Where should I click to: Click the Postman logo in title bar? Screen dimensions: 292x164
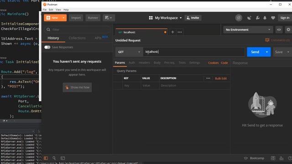coord(45,4)
